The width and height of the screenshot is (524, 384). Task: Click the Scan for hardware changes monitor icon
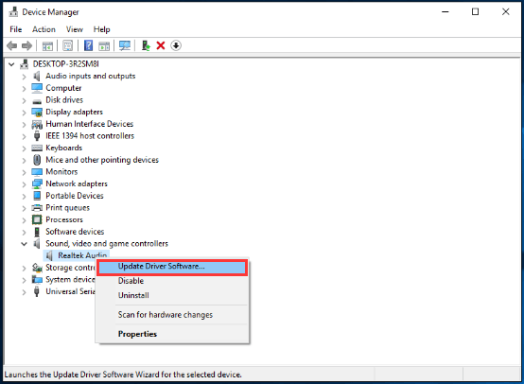(125, 45)
